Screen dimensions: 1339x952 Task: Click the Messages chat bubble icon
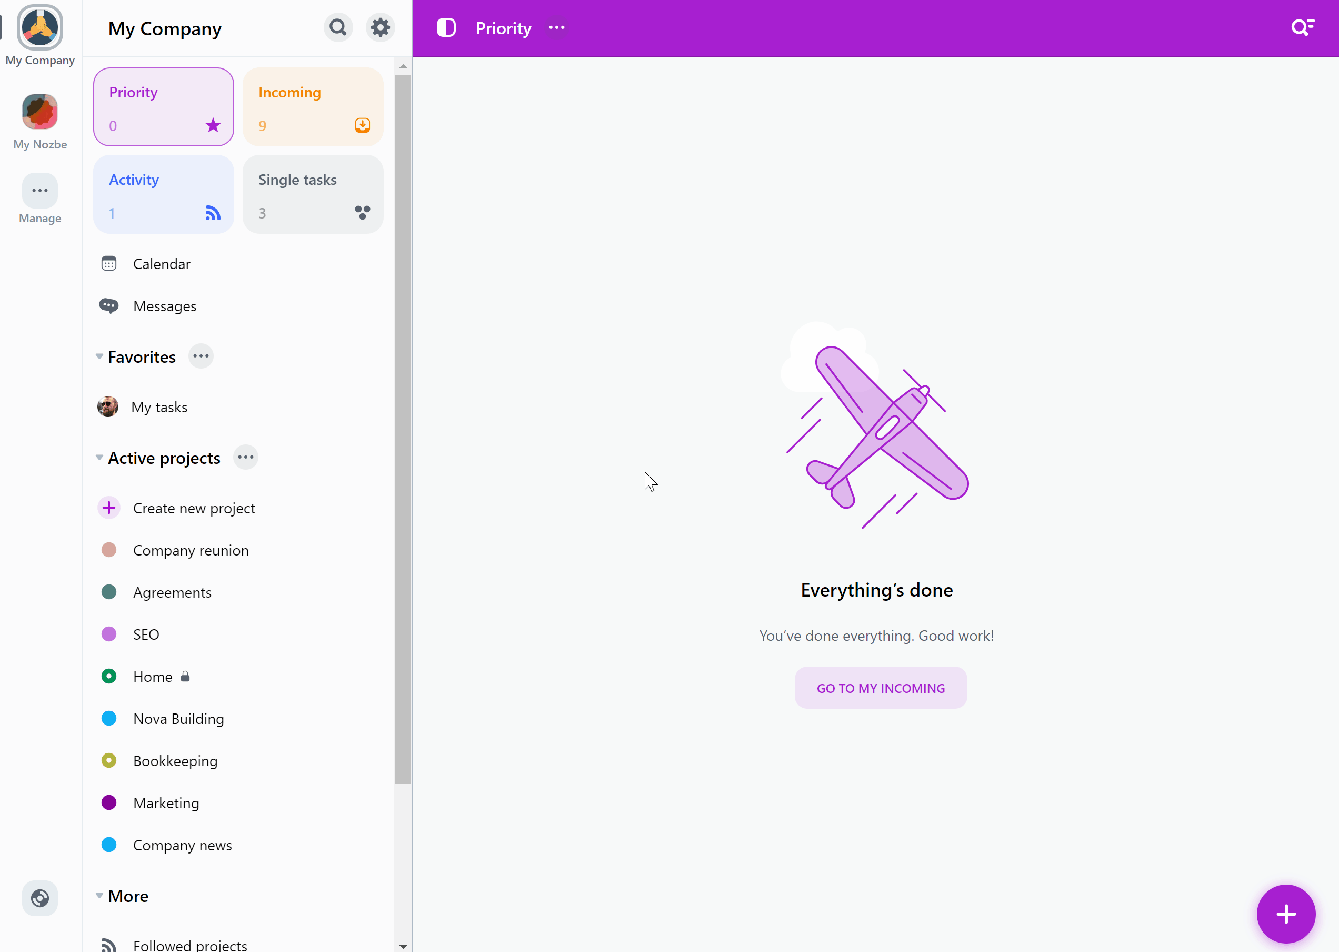click(x=109, y=306)
